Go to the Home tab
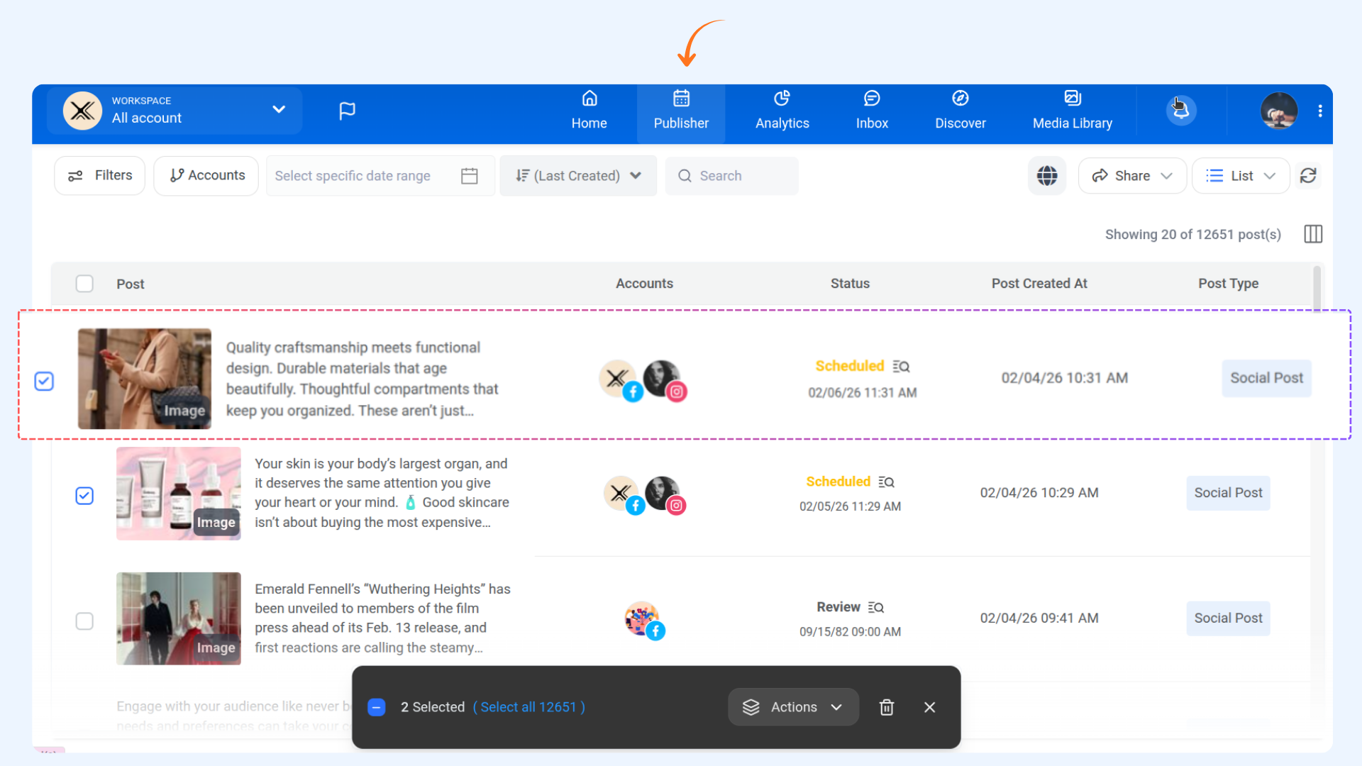 (589, 111)
